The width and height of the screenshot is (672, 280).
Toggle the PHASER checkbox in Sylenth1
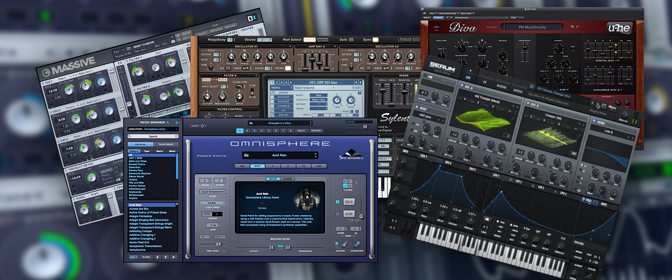click(x=272, y=101)
